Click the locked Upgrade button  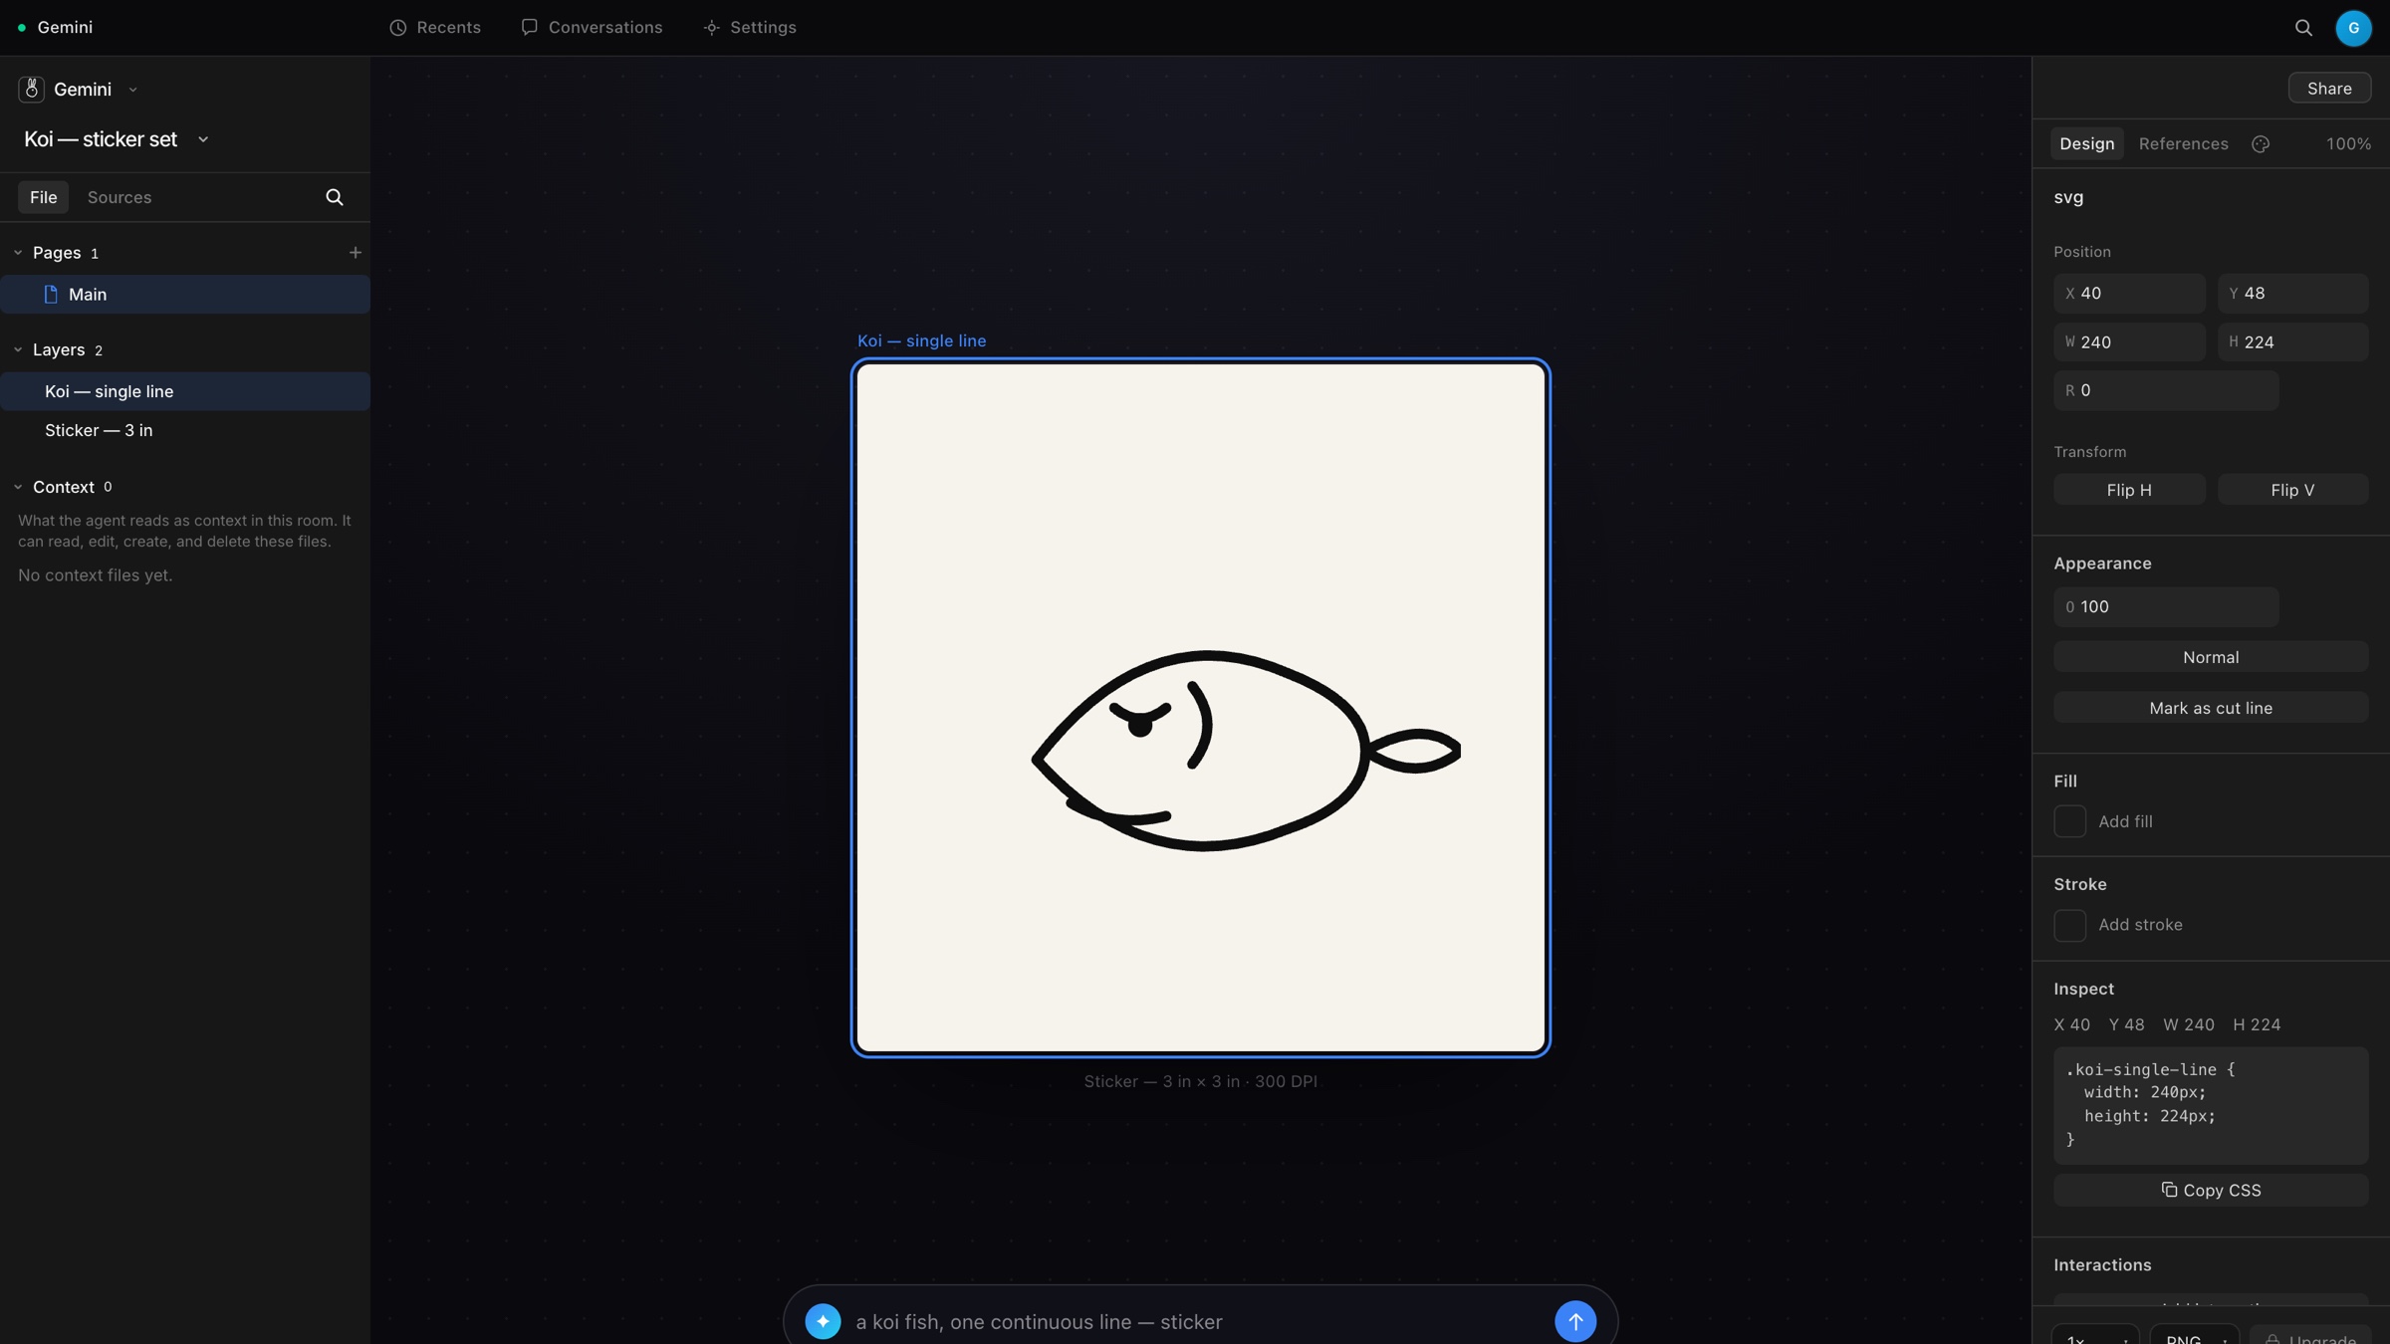point(2309,1334)
